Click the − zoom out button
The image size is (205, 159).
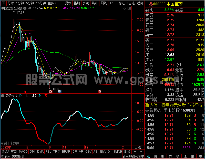pyautogui.click(x=141, y=152)
